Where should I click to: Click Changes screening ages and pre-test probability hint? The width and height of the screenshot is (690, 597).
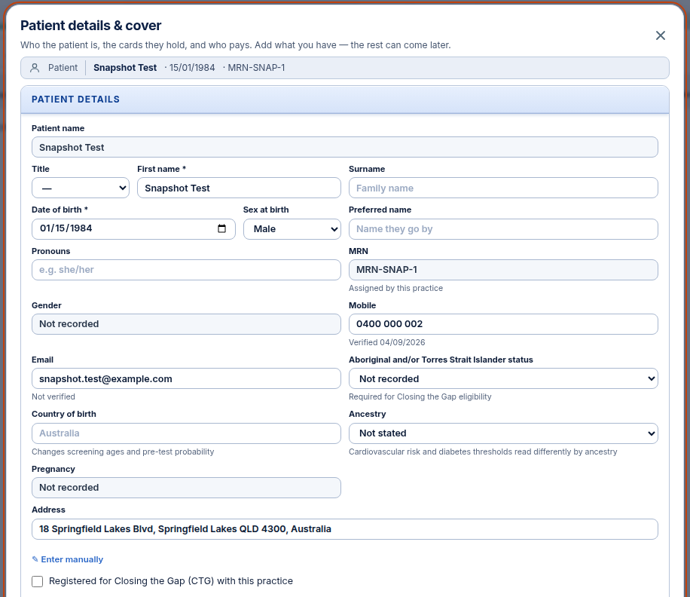(123, 452)
